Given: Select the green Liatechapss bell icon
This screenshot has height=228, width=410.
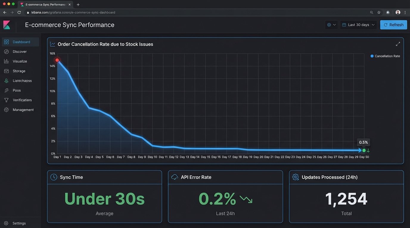Looking at the screenshot, I should click(6, 80).
